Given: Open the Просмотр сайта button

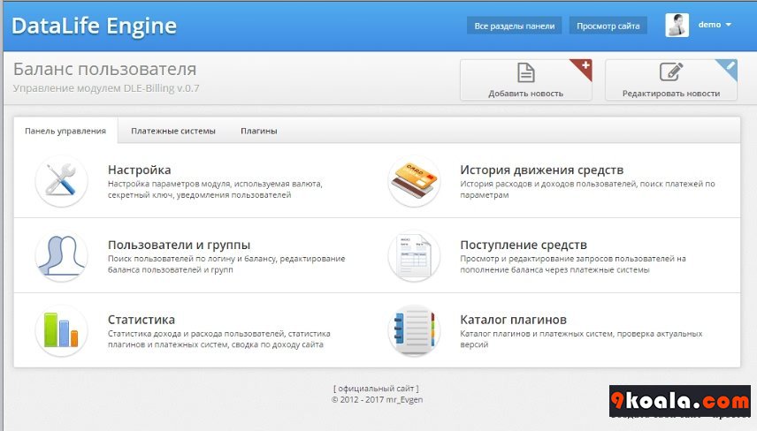Looking at the screenshot, I should pos(608,26).
